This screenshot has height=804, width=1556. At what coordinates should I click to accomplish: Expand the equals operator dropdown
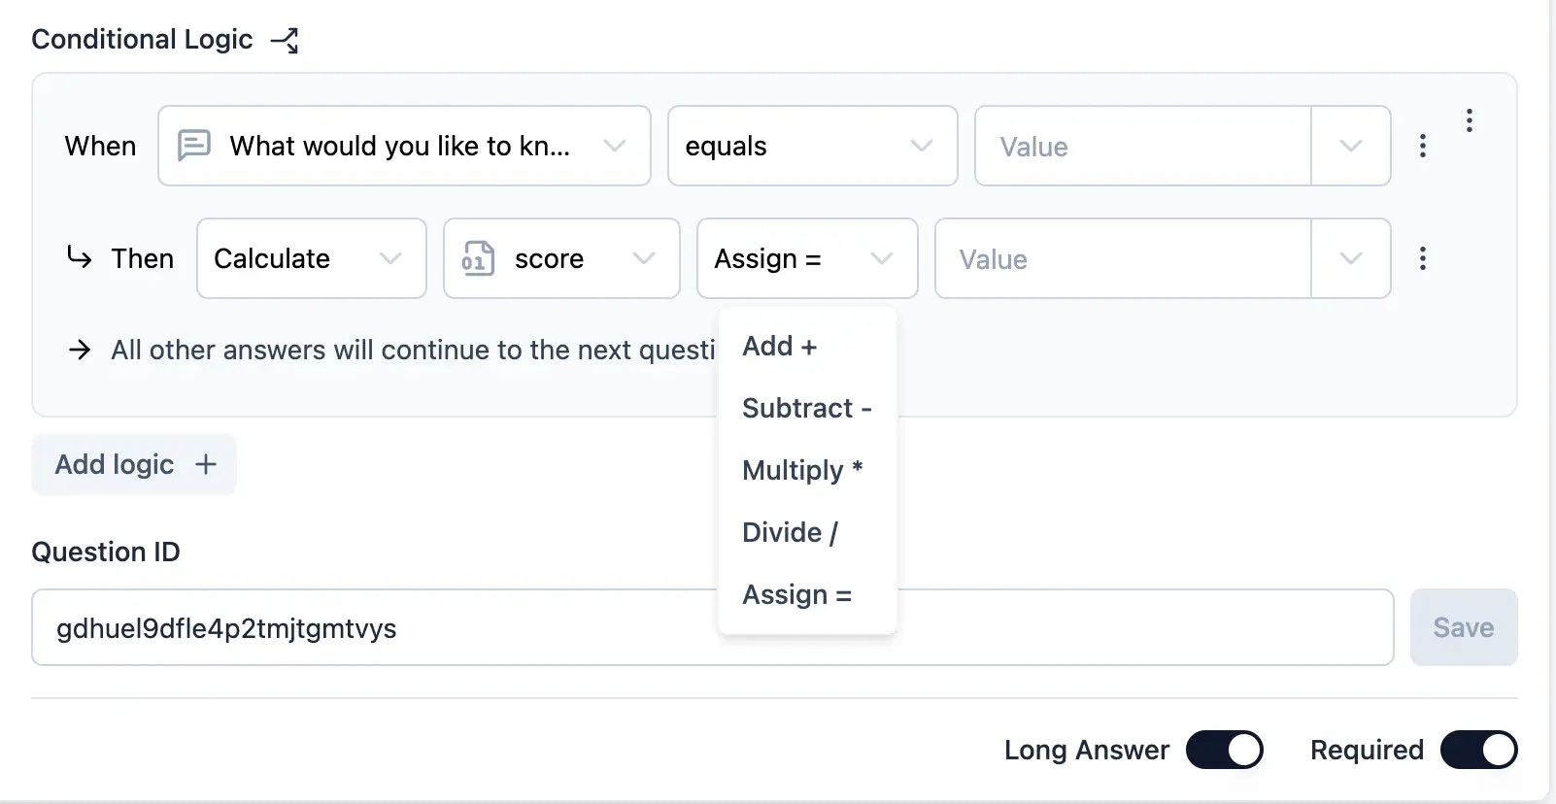[812, 146]
